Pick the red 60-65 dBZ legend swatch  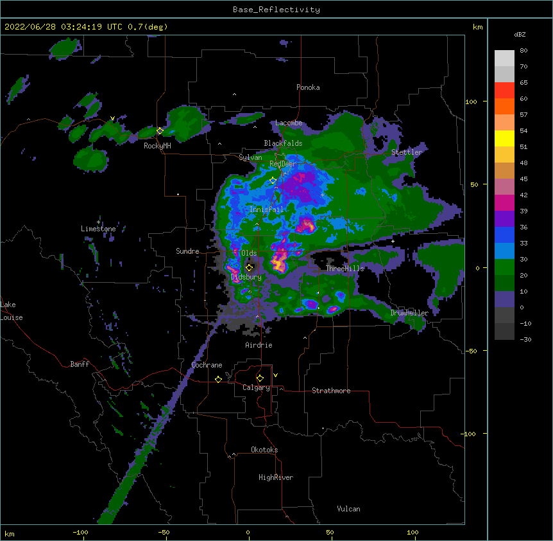(504, 91)
